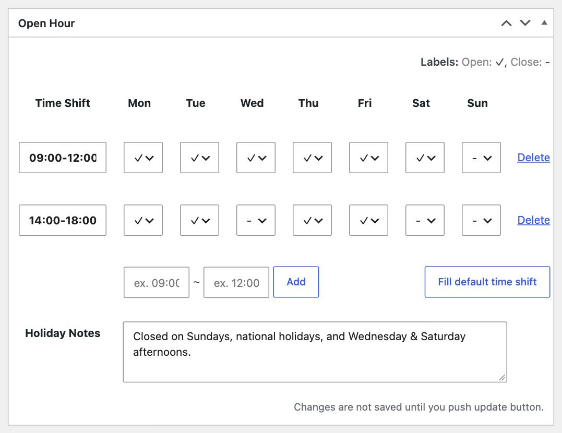The image size is (562, 433).
Task: Delete the 09:00-12:00 time shift
Action: click(x=533, y=158)
